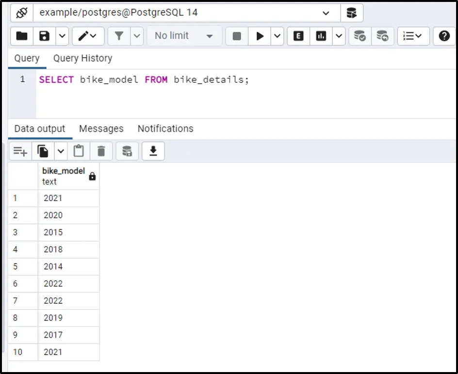The height and width of the screenshot is (374, 458).
Task: Open the Notifications tab
Action: click(x=165, y=128)
